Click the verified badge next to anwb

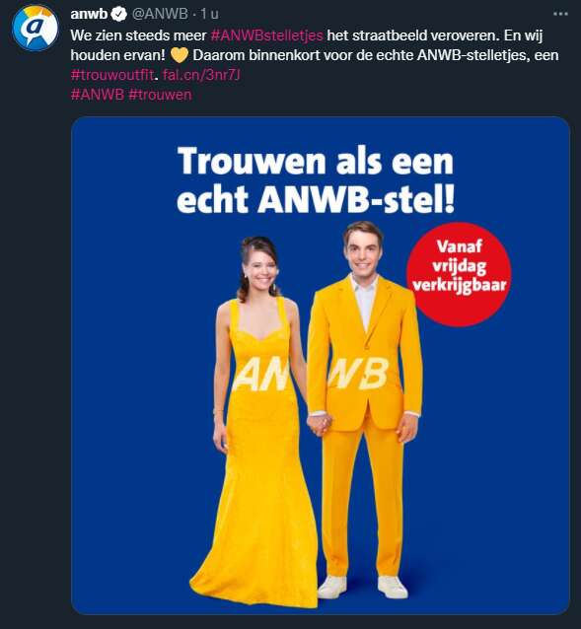(119, 14)
